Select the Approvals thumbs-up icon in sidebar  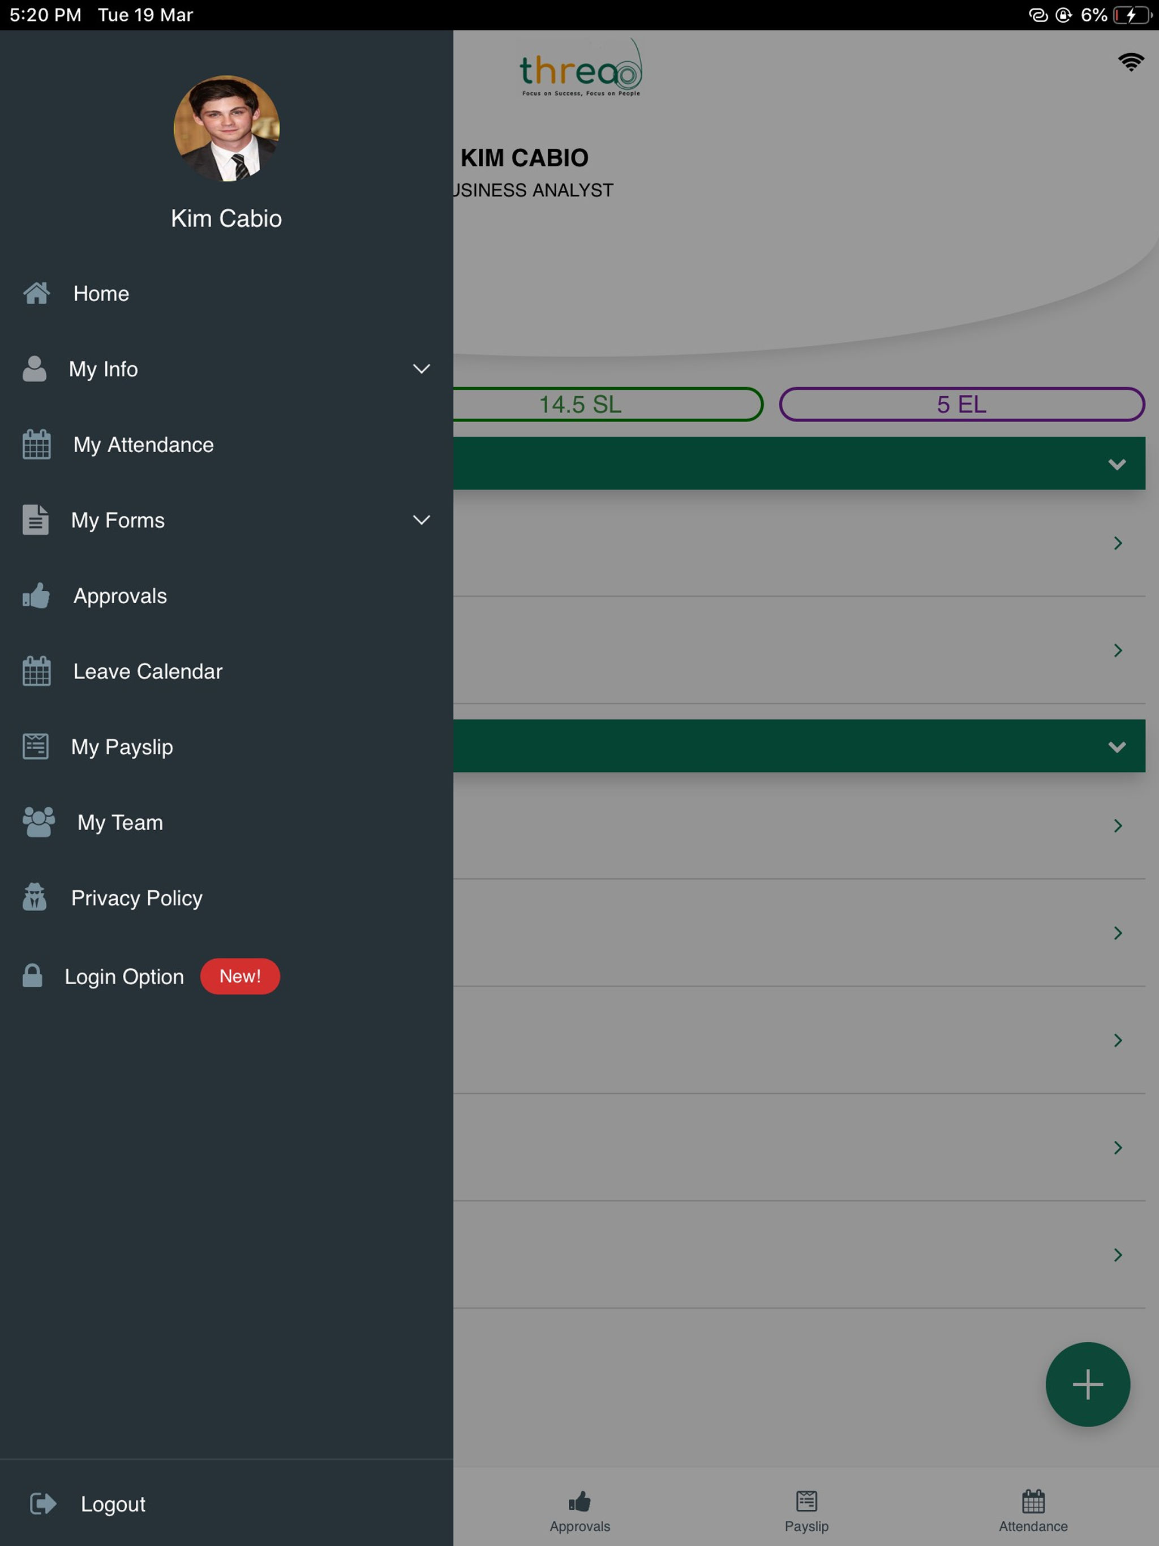(x=36, y=595)
